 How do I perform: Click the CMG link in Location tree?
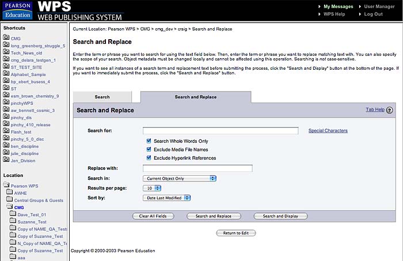click(x=19, y=207)
